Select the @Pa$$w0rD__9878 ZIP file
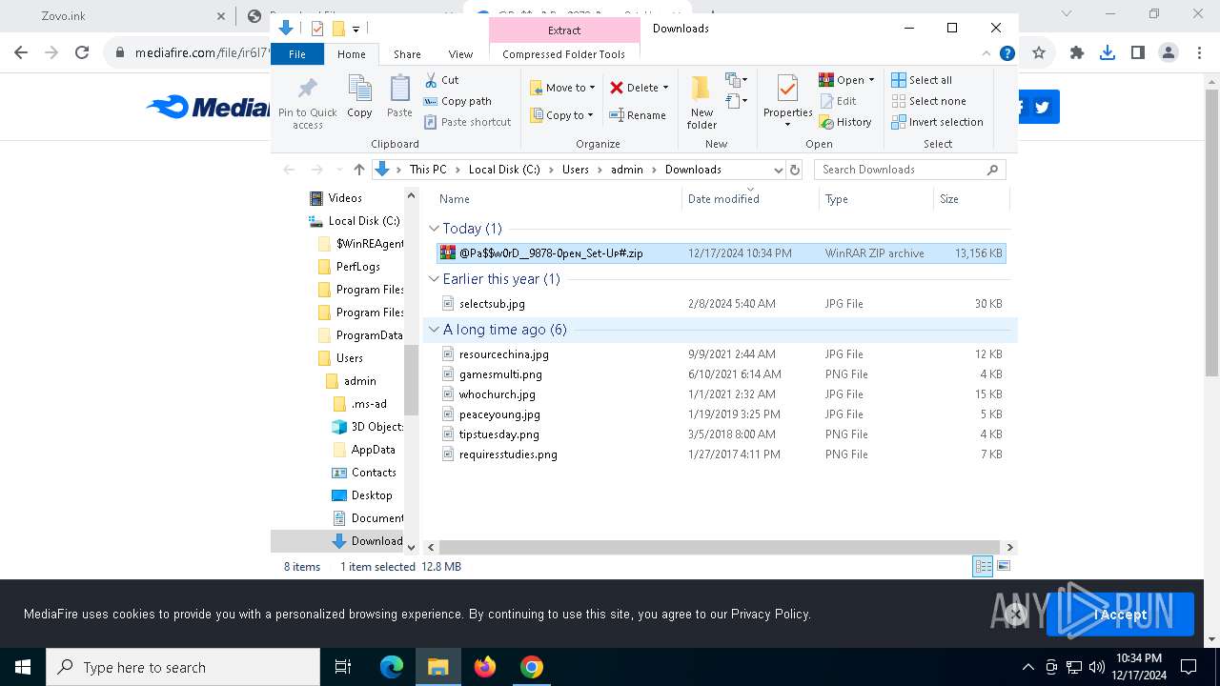 [x=721, y=253]
